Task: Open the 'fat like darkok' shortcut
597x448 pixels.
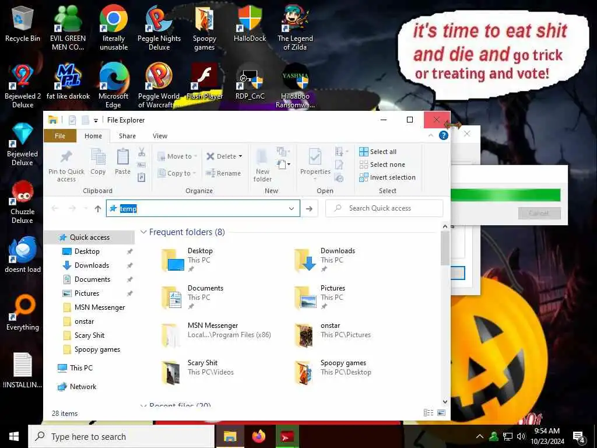Action: (x=68, y=82)
